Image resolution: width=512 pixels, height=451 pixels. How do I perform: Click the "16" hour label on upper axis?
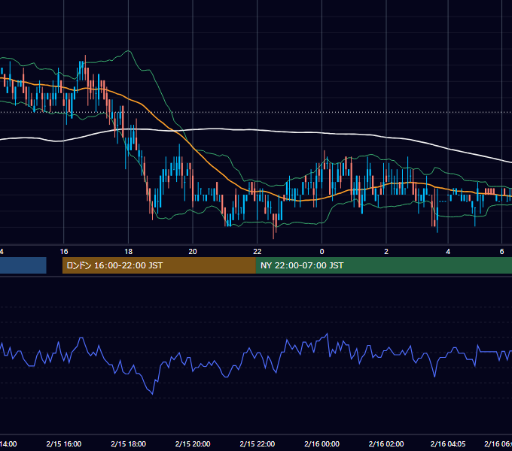[64, 252]
